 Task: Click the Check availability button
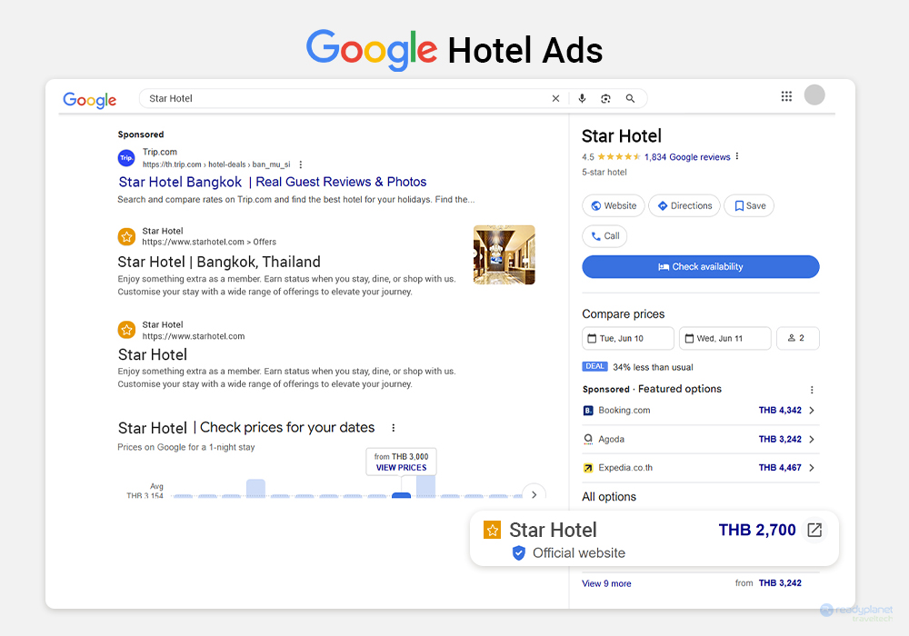pyautogui.click(x=700, y=267)
